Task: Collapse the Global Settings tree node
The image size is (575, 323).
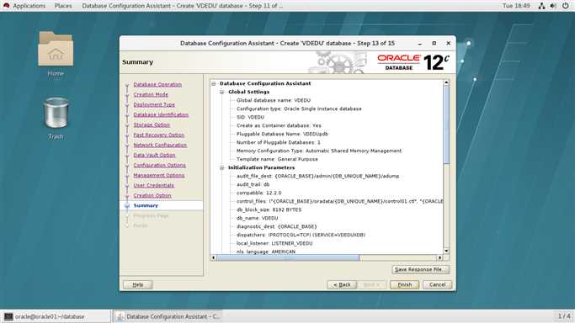Action: tap(222, 92)
